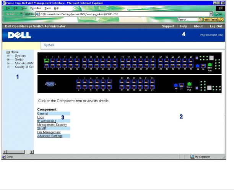Expand the Quality of Service tree node
This screenshot has height=190, width=234.
click(8, 67)
